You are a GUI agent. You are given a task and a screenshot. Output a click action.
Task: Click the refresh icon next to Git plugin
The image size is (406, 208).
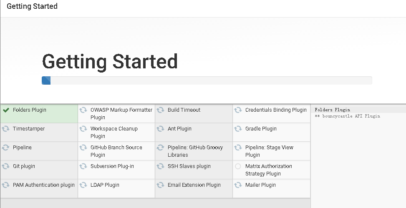coord(6,166)
